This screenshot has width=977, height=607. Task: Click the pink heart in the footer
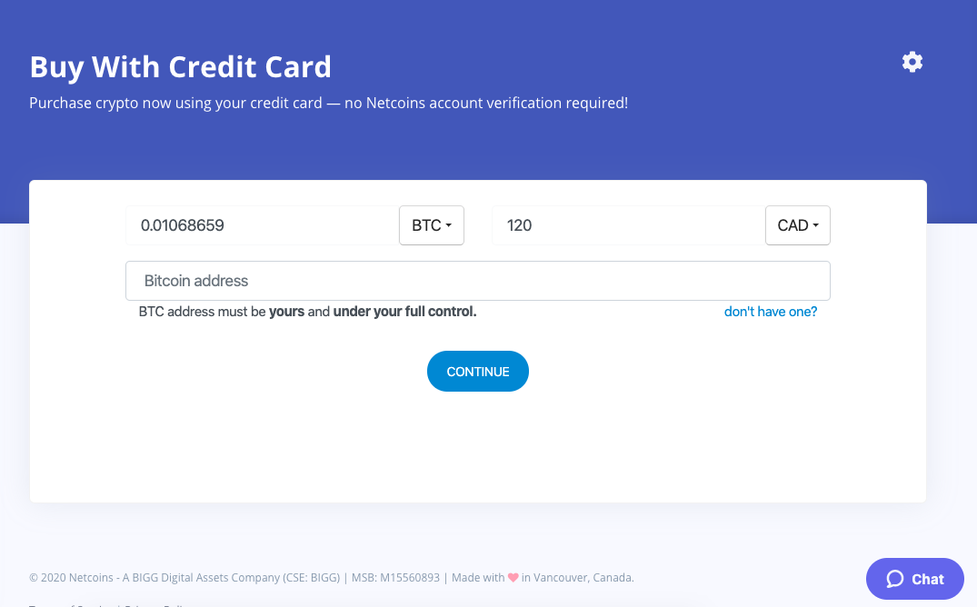[513, 577]
